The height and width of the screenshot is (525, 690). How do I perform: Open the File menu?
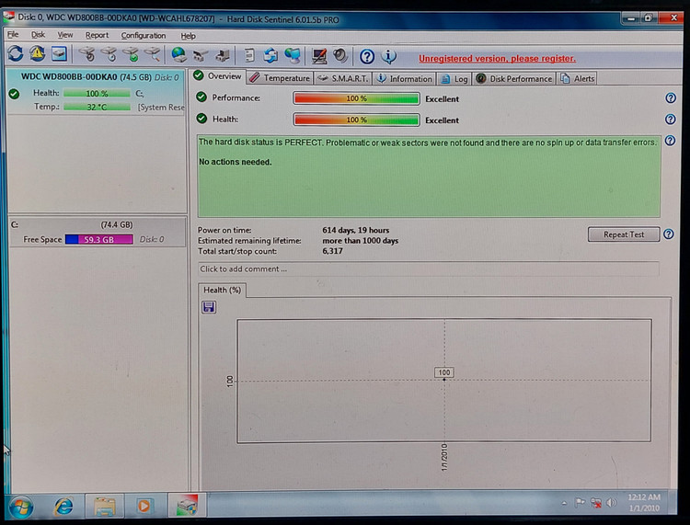[13, 34]
